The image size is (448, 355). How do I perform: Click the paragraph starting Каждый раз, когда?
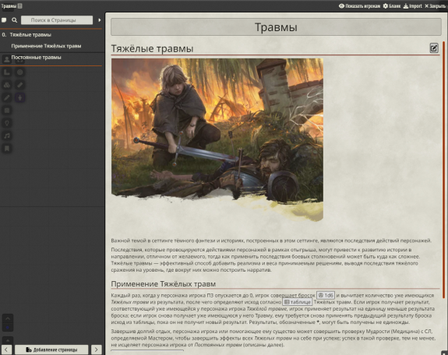point(273,309)
